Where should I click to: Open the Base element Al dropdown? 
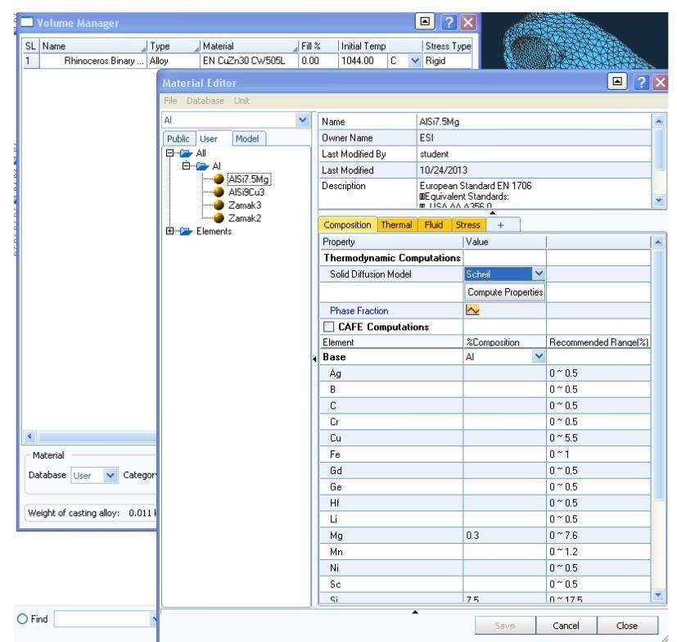click(539, 356)
